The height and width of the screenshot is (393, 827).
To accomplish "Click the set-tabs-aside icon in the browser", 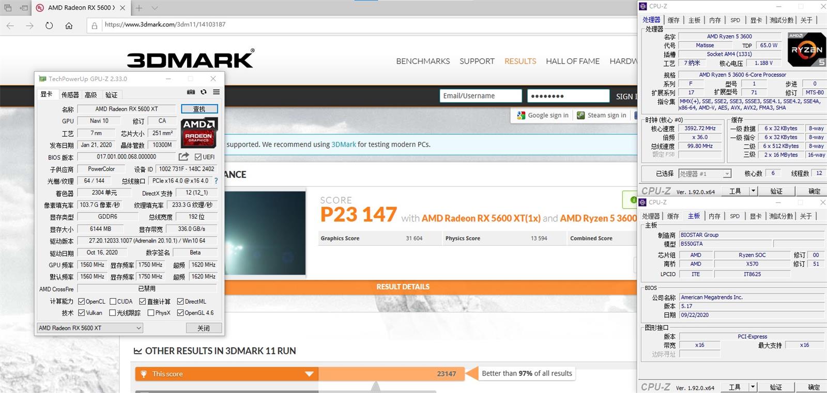I will [24, 8].
